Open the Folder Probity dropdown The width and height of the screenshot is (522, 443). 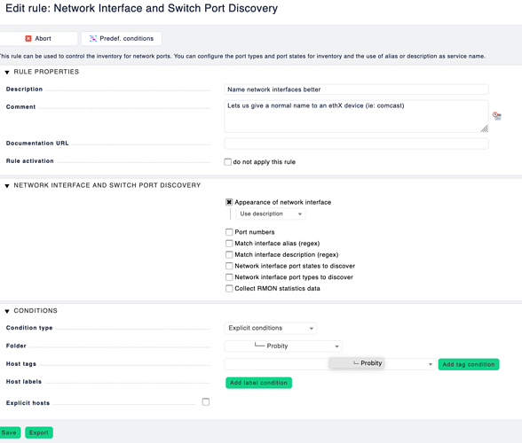click(283, 346)
